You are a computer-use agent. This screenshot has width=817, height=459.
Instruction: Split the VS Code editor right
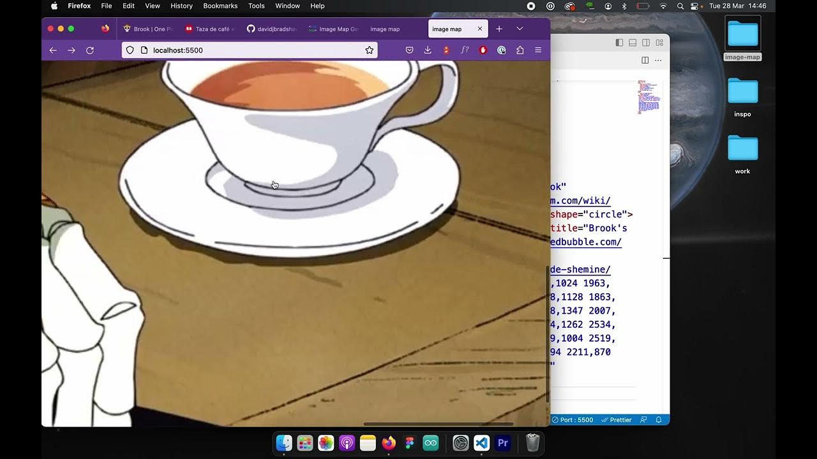(x=645, y=60)
